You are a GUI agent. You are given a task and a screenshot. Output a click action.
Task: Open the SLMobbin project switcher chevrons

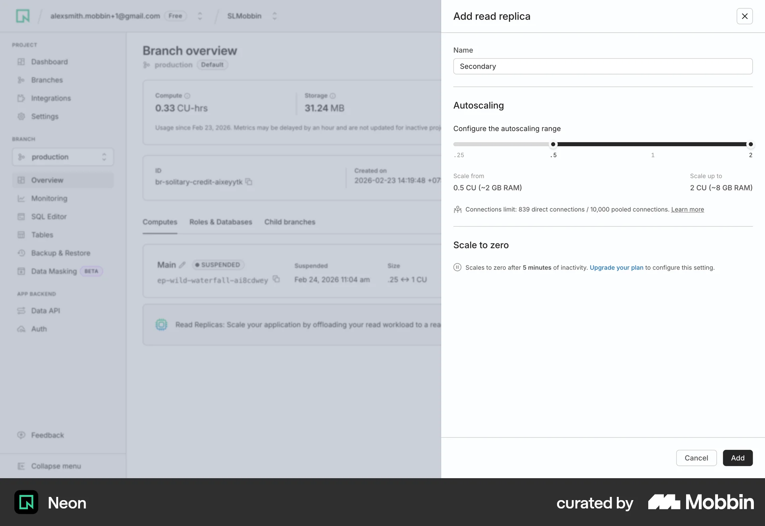pyautogui.click(x=275, y=16)
